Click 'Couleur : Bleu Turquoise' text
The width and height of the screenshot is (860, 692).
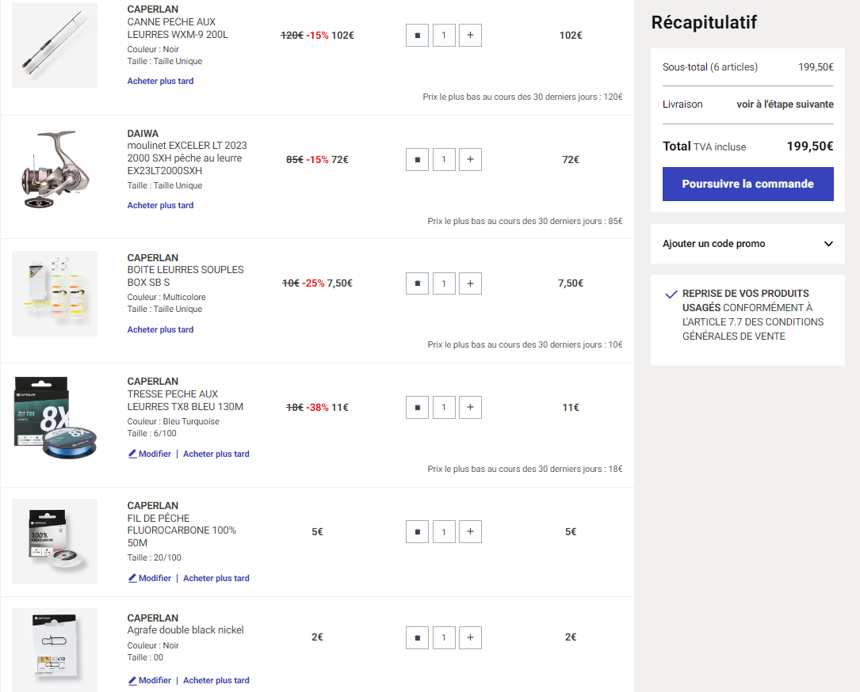pos(174,421)
